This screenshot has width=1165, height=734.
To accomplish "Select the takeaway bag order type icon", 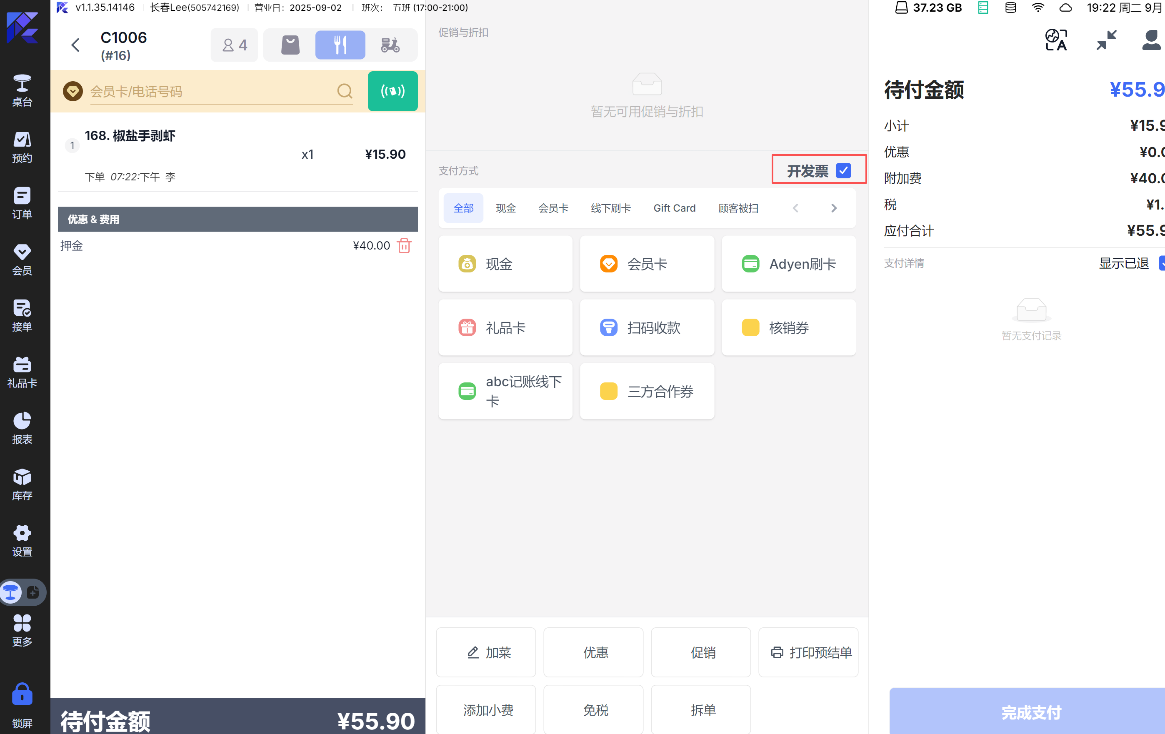I will pos(290,45).
